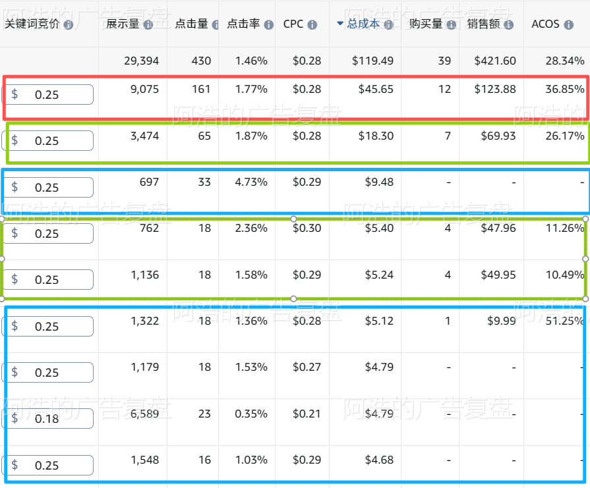
Task: Sort by 点击量 column header
Action: (x=192, y=24)
